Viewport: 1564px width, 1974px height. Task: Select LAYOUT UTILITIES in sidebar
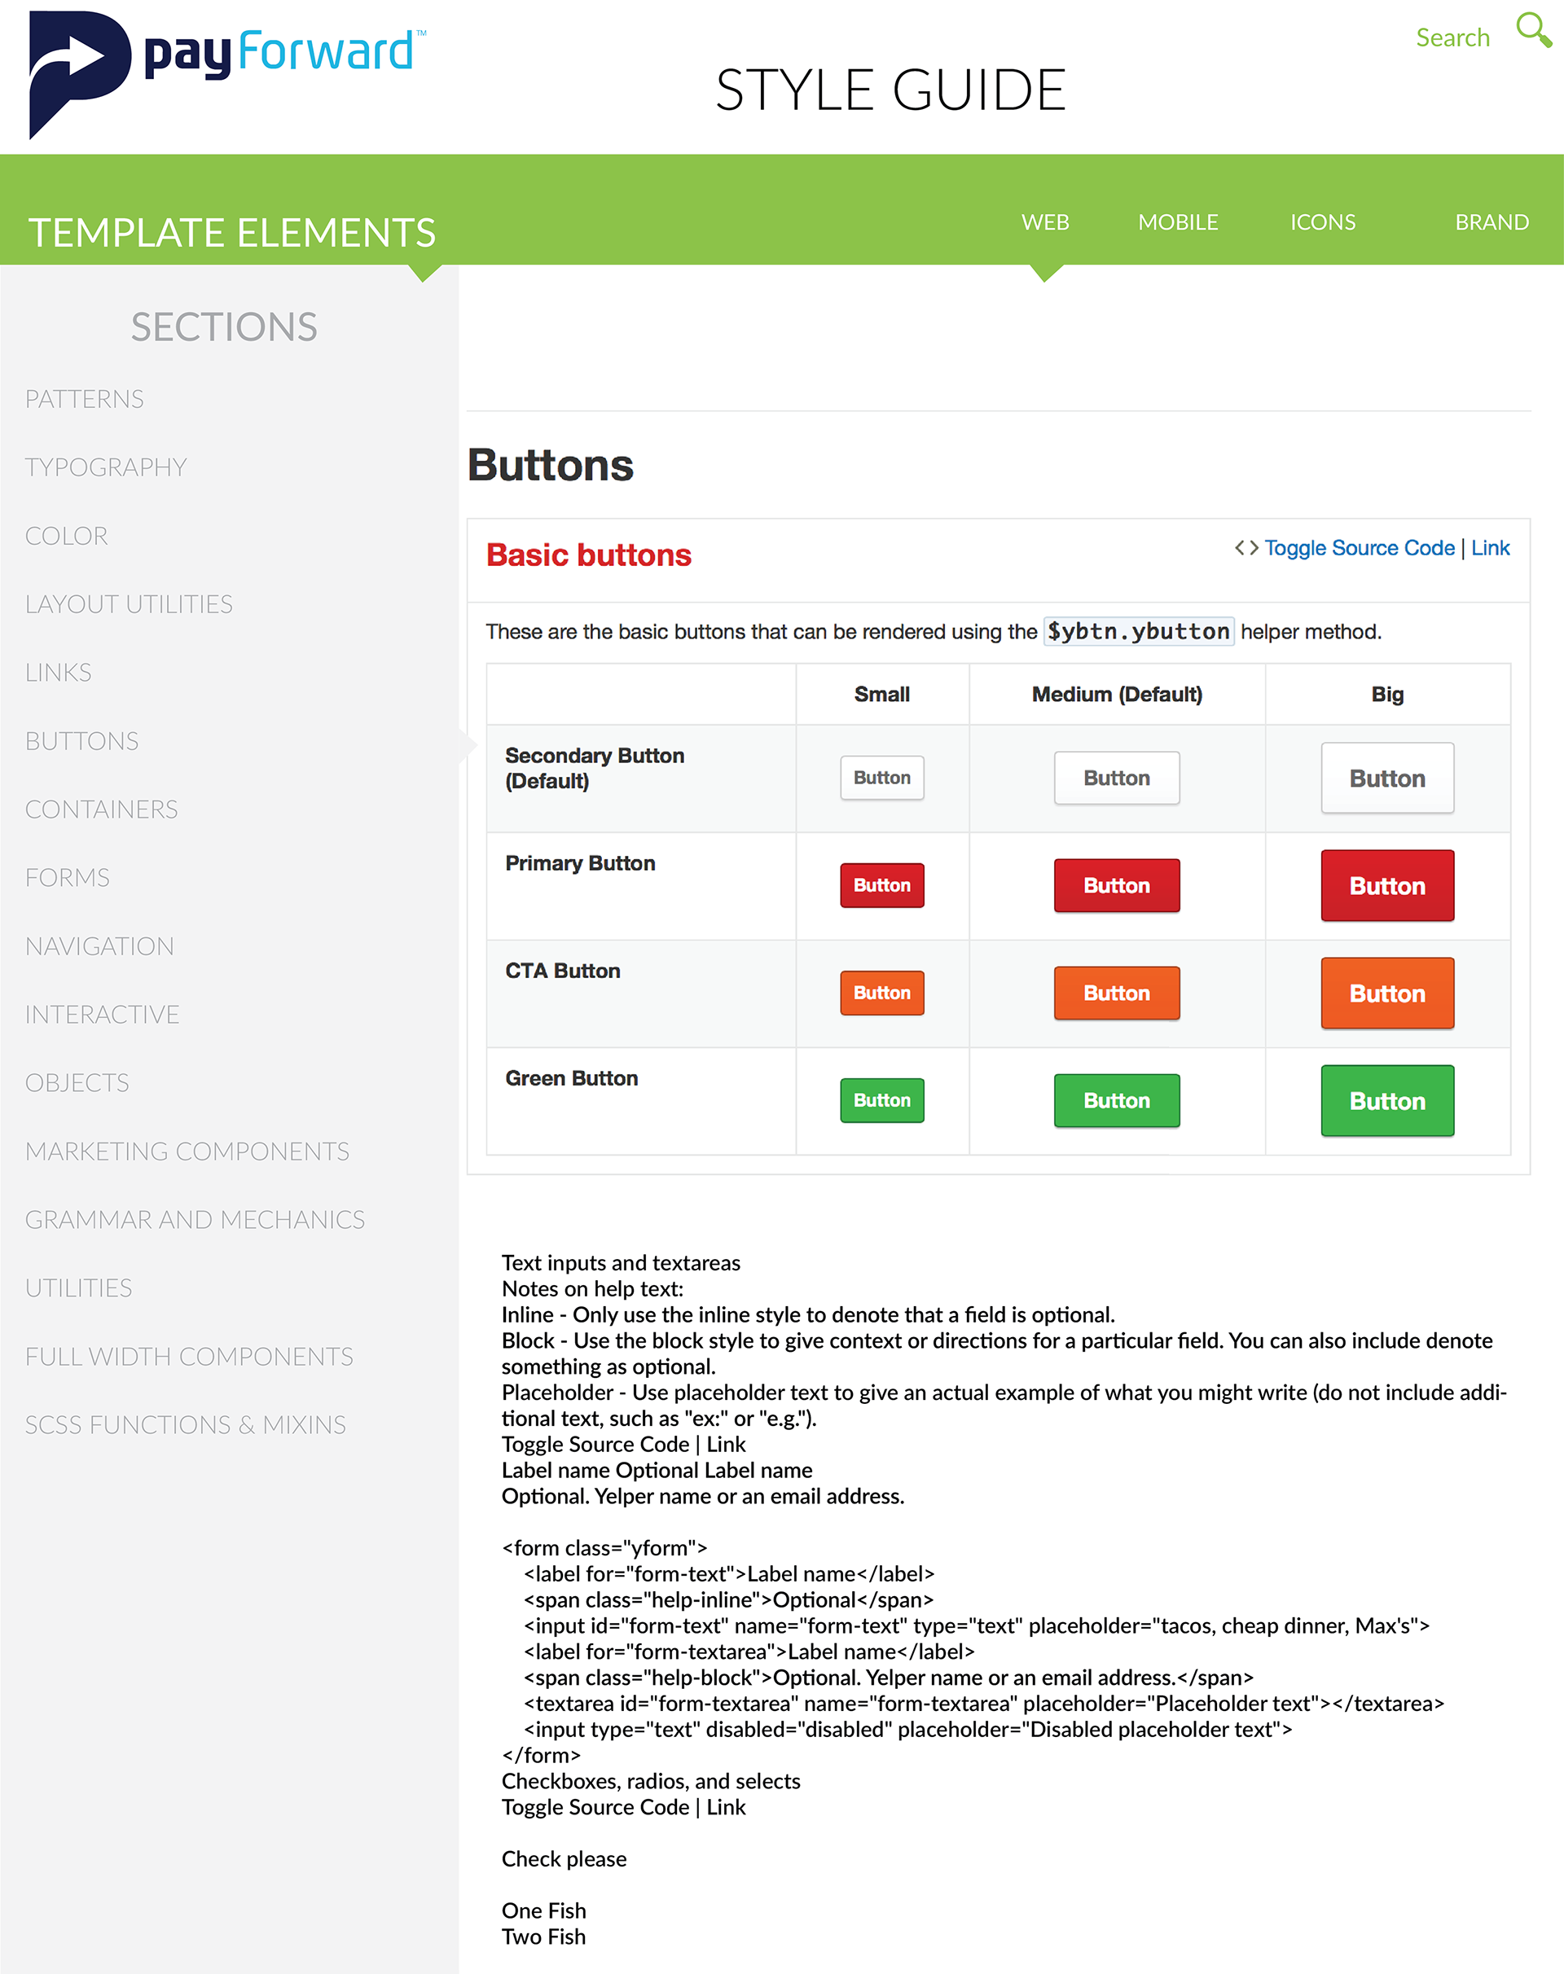(x=130, y=604)
